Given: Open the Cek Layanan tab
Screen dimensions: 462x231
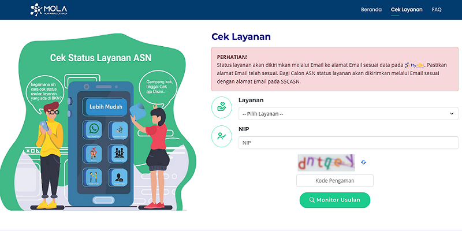Looking at the screenshot, I should click(x=407, y=10).
